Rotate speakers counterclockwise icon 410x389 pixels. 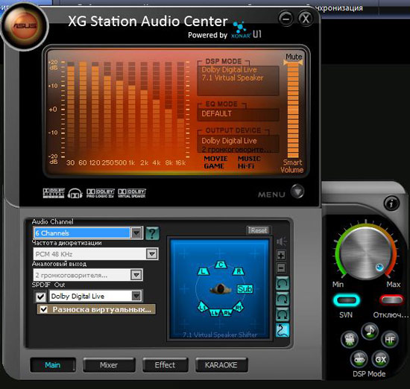click(283, 283)
